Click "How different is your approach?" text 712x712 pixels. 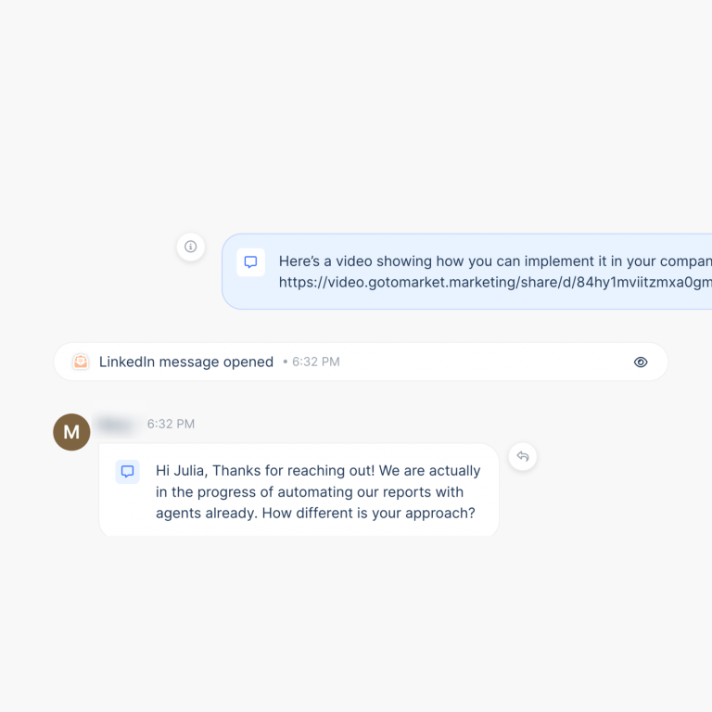tap(369, 513)
